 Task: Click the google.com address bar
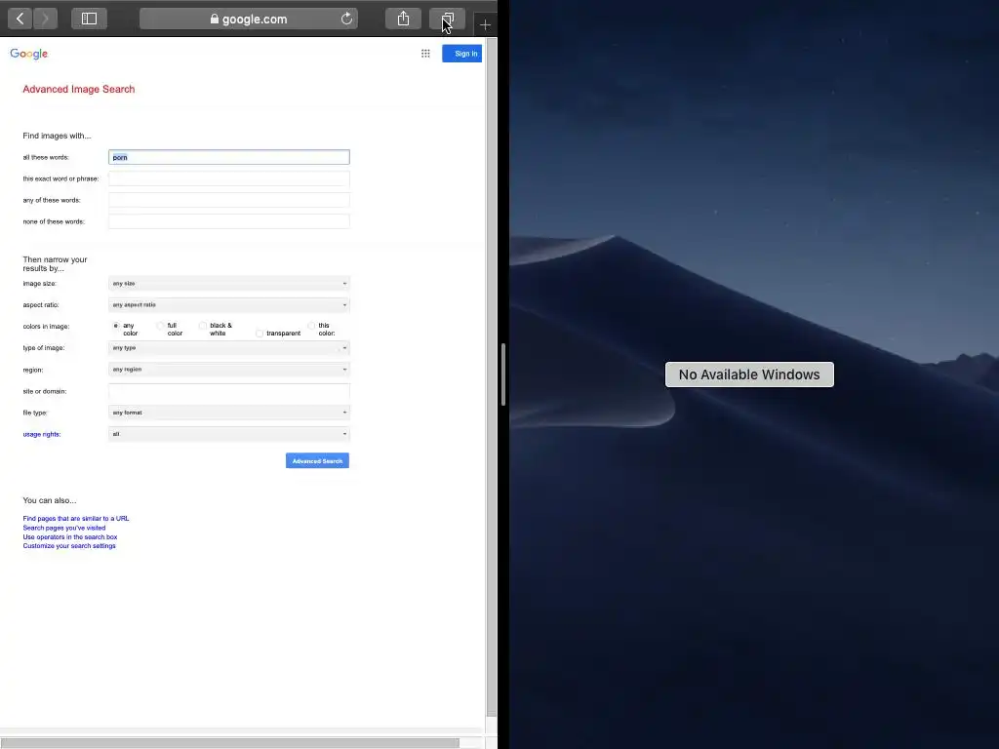pos(249,19)
